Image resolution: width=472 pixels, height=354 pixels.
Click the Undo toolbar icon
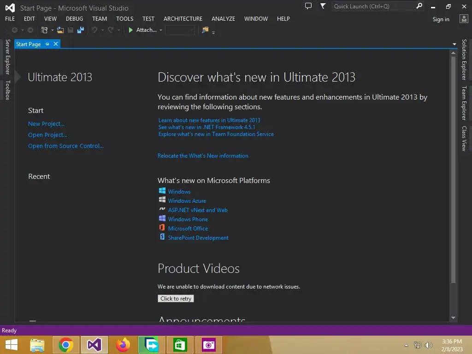click(x=94, y=30)
